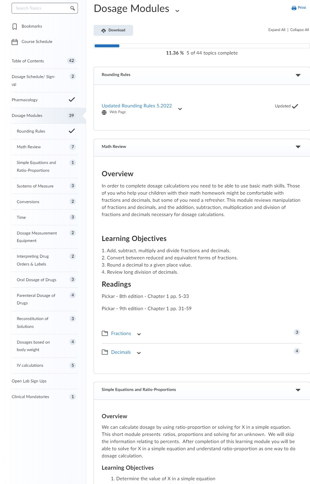The image size is (310, 484).
Task: Click Expand All link
Action: 277,30
